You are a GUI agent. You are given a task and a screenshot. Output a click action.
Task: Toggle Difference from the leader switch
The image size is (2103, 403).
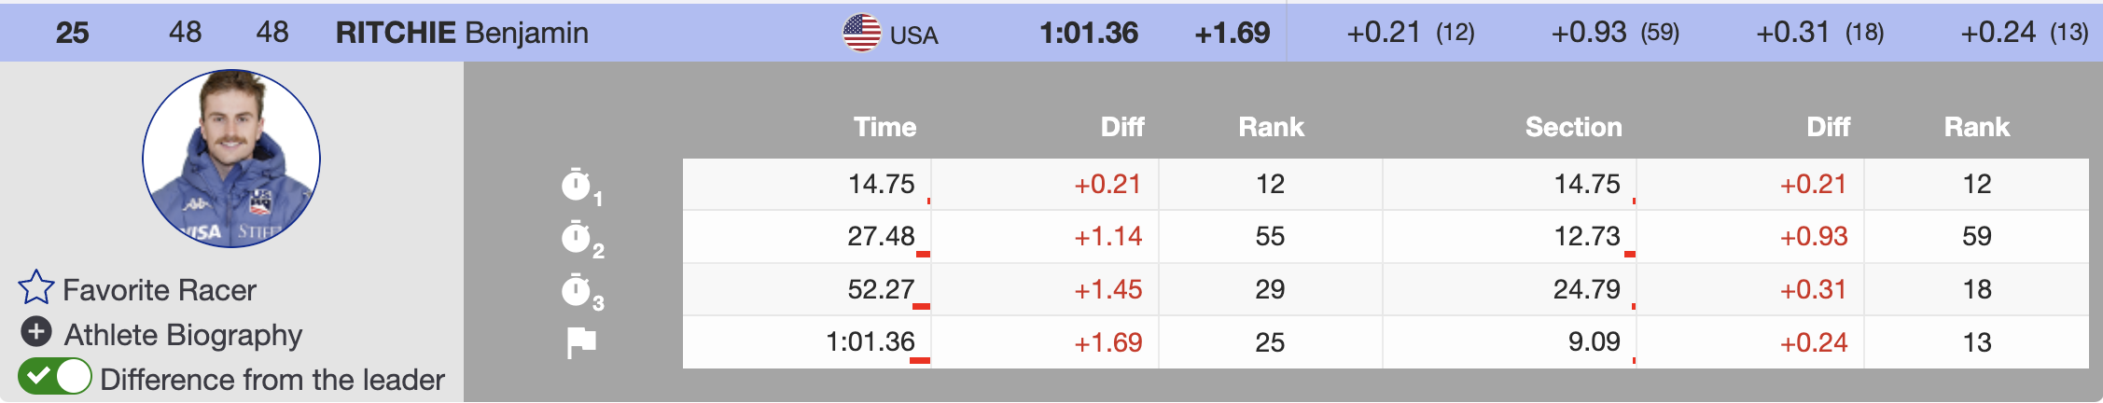(x=55, y=377)
